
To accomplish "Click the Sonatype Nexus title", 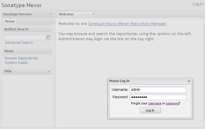I will [22, 5].
